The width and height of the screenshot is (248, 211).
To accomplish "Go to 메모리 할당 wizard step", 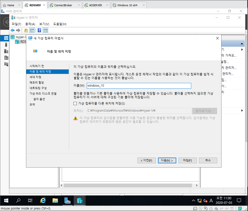I will [37, 82].
